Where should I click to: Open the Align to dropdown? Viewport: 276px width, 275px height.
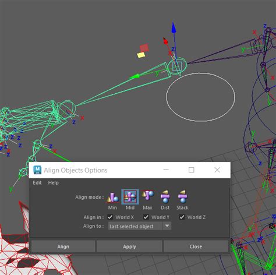coord(140,226)
